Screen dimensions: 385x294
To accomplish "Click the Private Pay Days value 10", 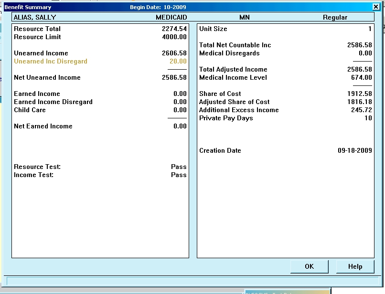I will click(368, 118).
